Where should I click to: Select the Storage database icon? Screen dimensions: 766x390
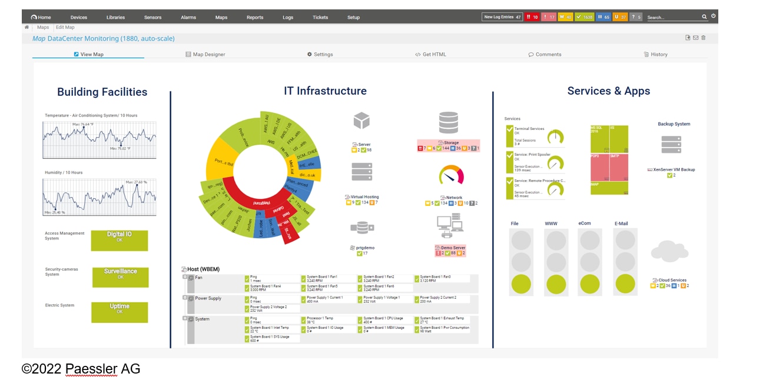tap(449, 122)
